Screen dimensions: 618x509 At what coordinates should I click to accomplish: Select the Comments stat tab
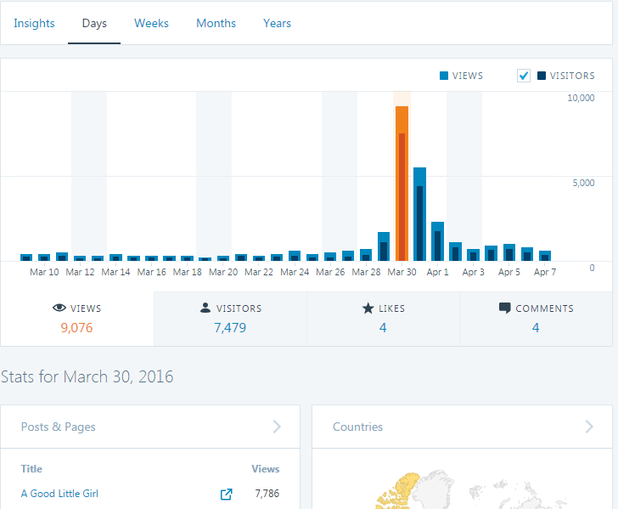point(536,319)
